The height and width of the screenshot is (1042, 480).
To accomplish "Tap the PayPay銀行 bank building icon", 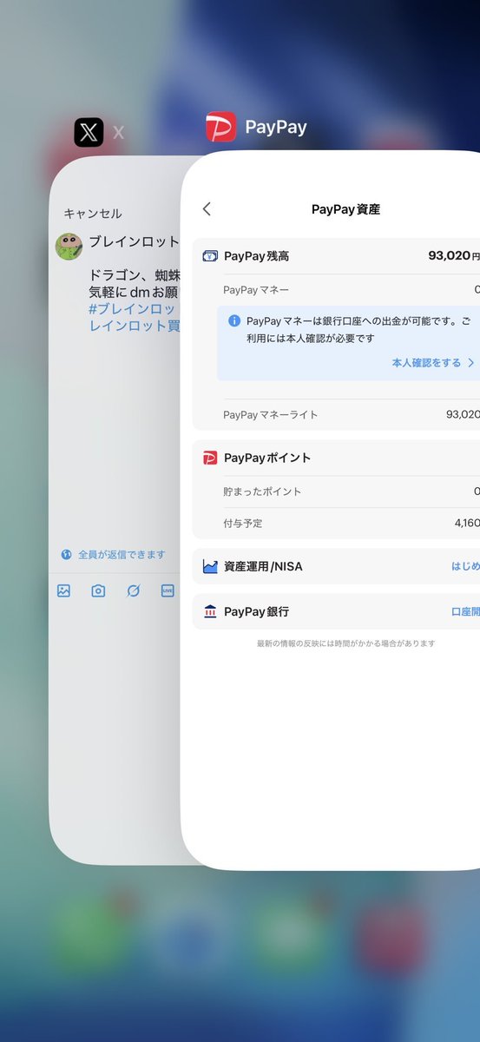I will 210,611.
